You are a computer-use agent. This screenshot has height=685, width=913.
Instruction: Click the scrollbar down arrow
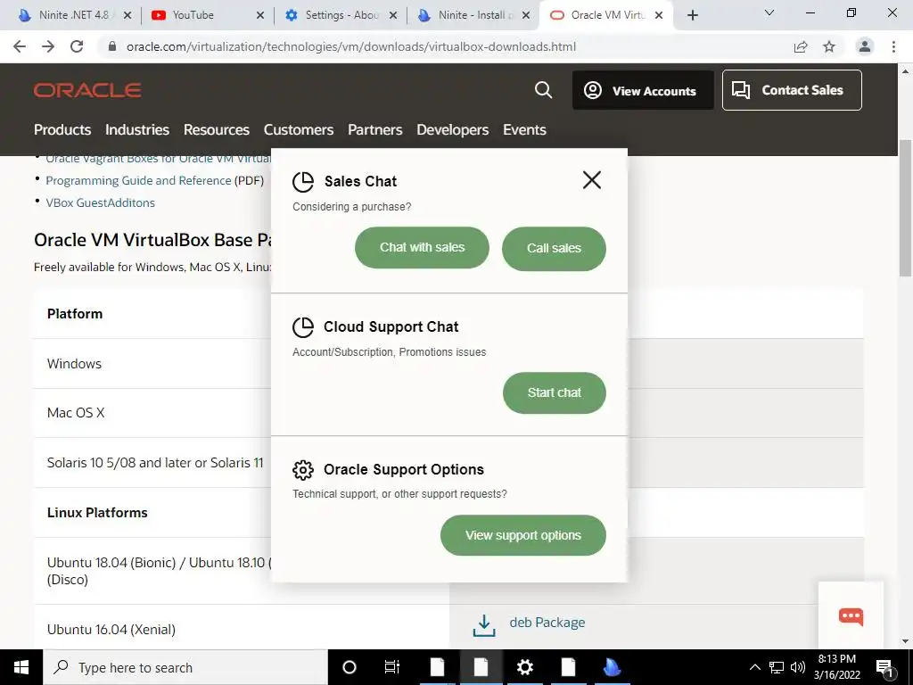[x=906, y=641]
